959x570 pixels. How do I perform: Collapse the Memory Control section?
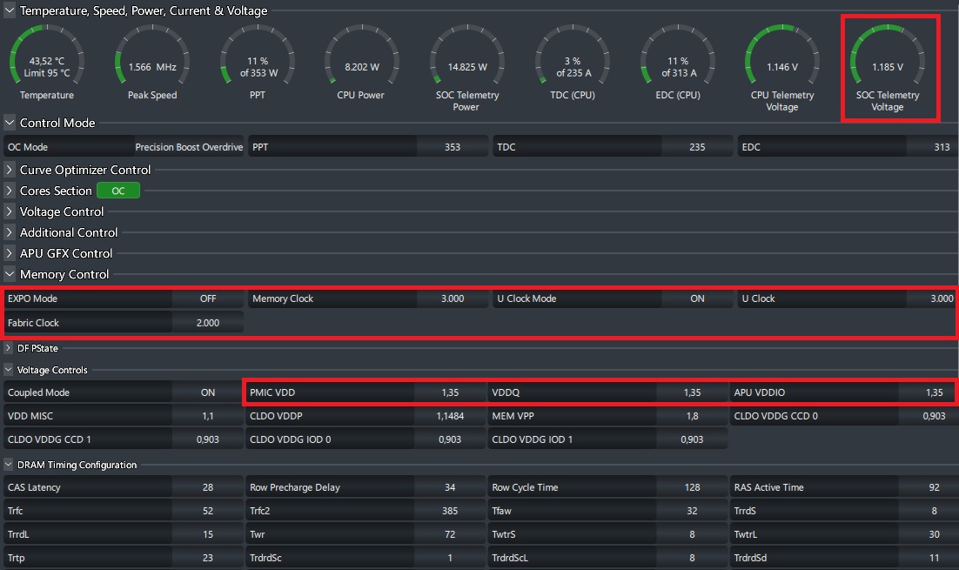[10, 273]
